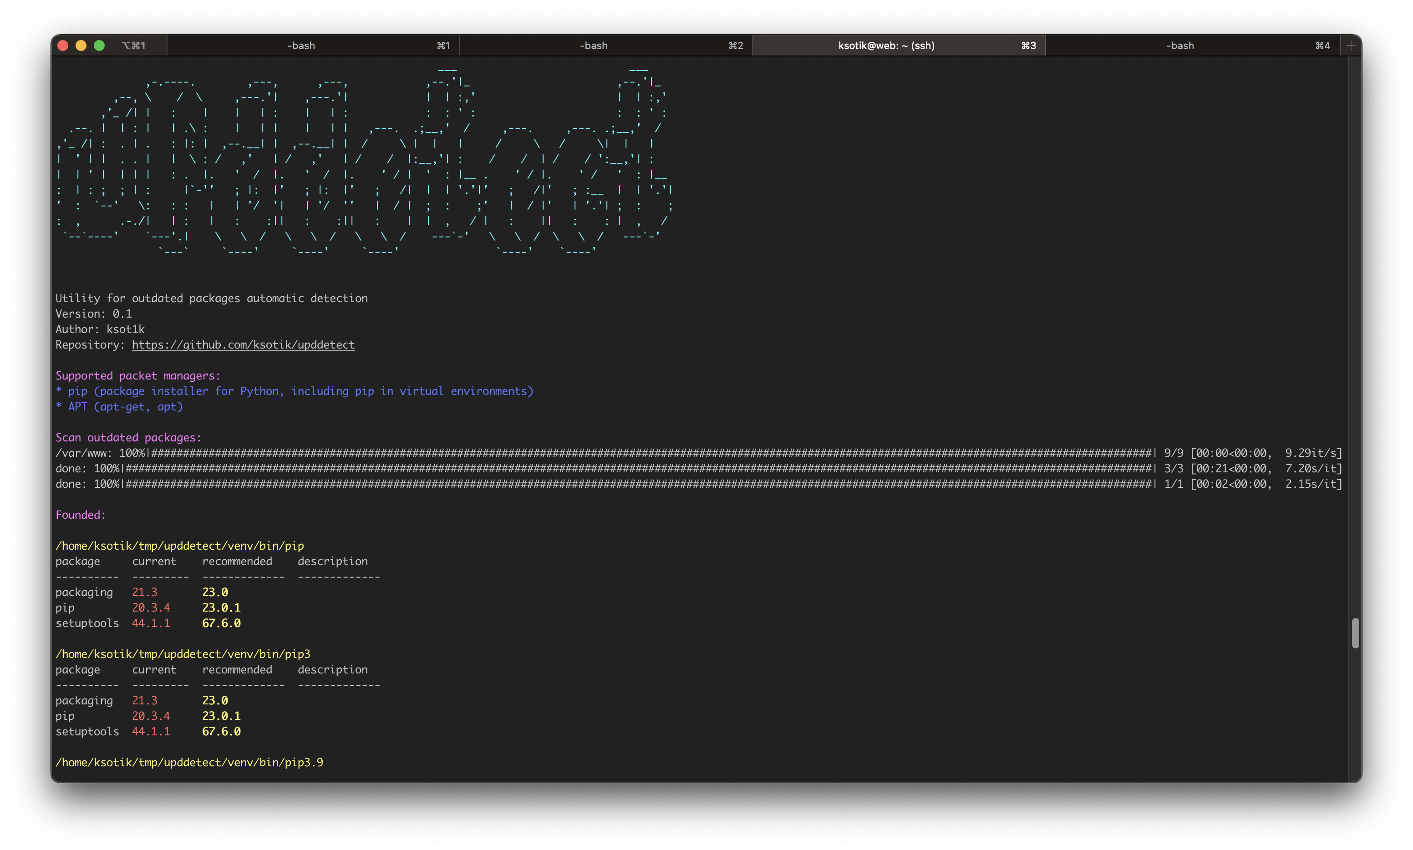Image resolution: width=1413 pixels, height=850 pixels.
Task: Click the yellow minimize window button
Action: click(81, 46)
